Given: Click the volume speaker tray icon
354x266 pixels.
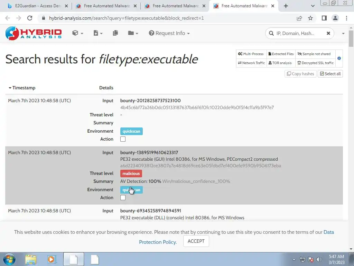Looking at the screenshot, I should (x=319, y=259).
